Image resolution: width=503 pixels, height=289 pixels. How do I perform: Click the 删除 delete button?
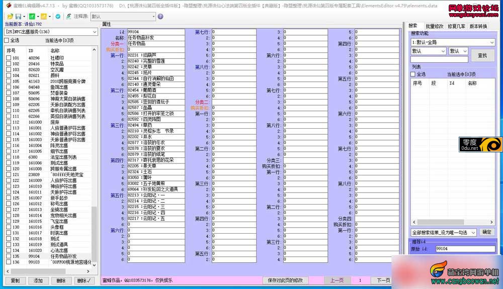point(61,280)
